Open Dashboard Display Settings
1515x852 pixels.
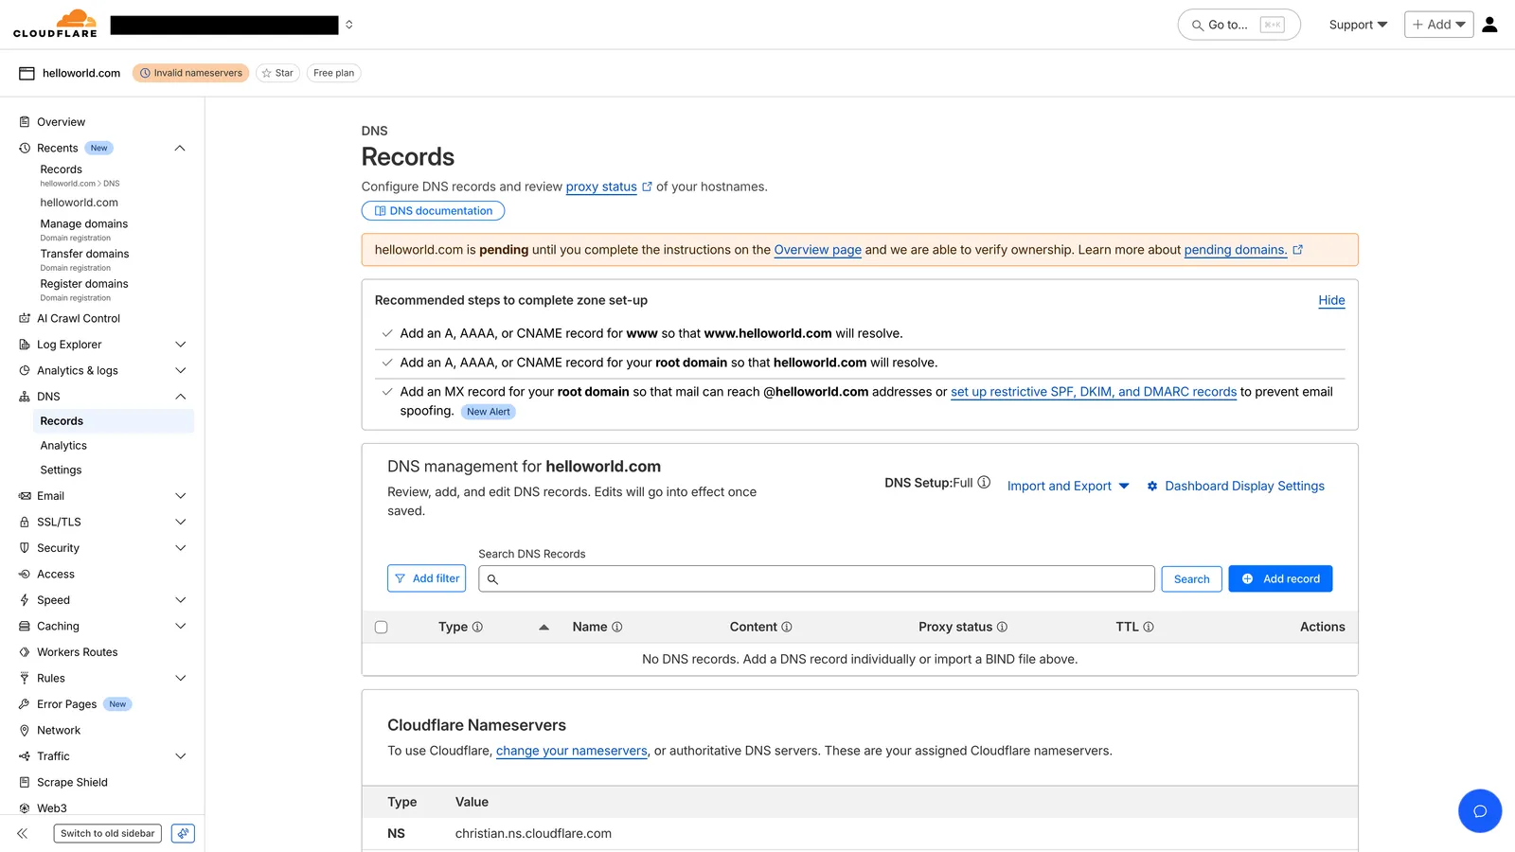click(1236, 487)
